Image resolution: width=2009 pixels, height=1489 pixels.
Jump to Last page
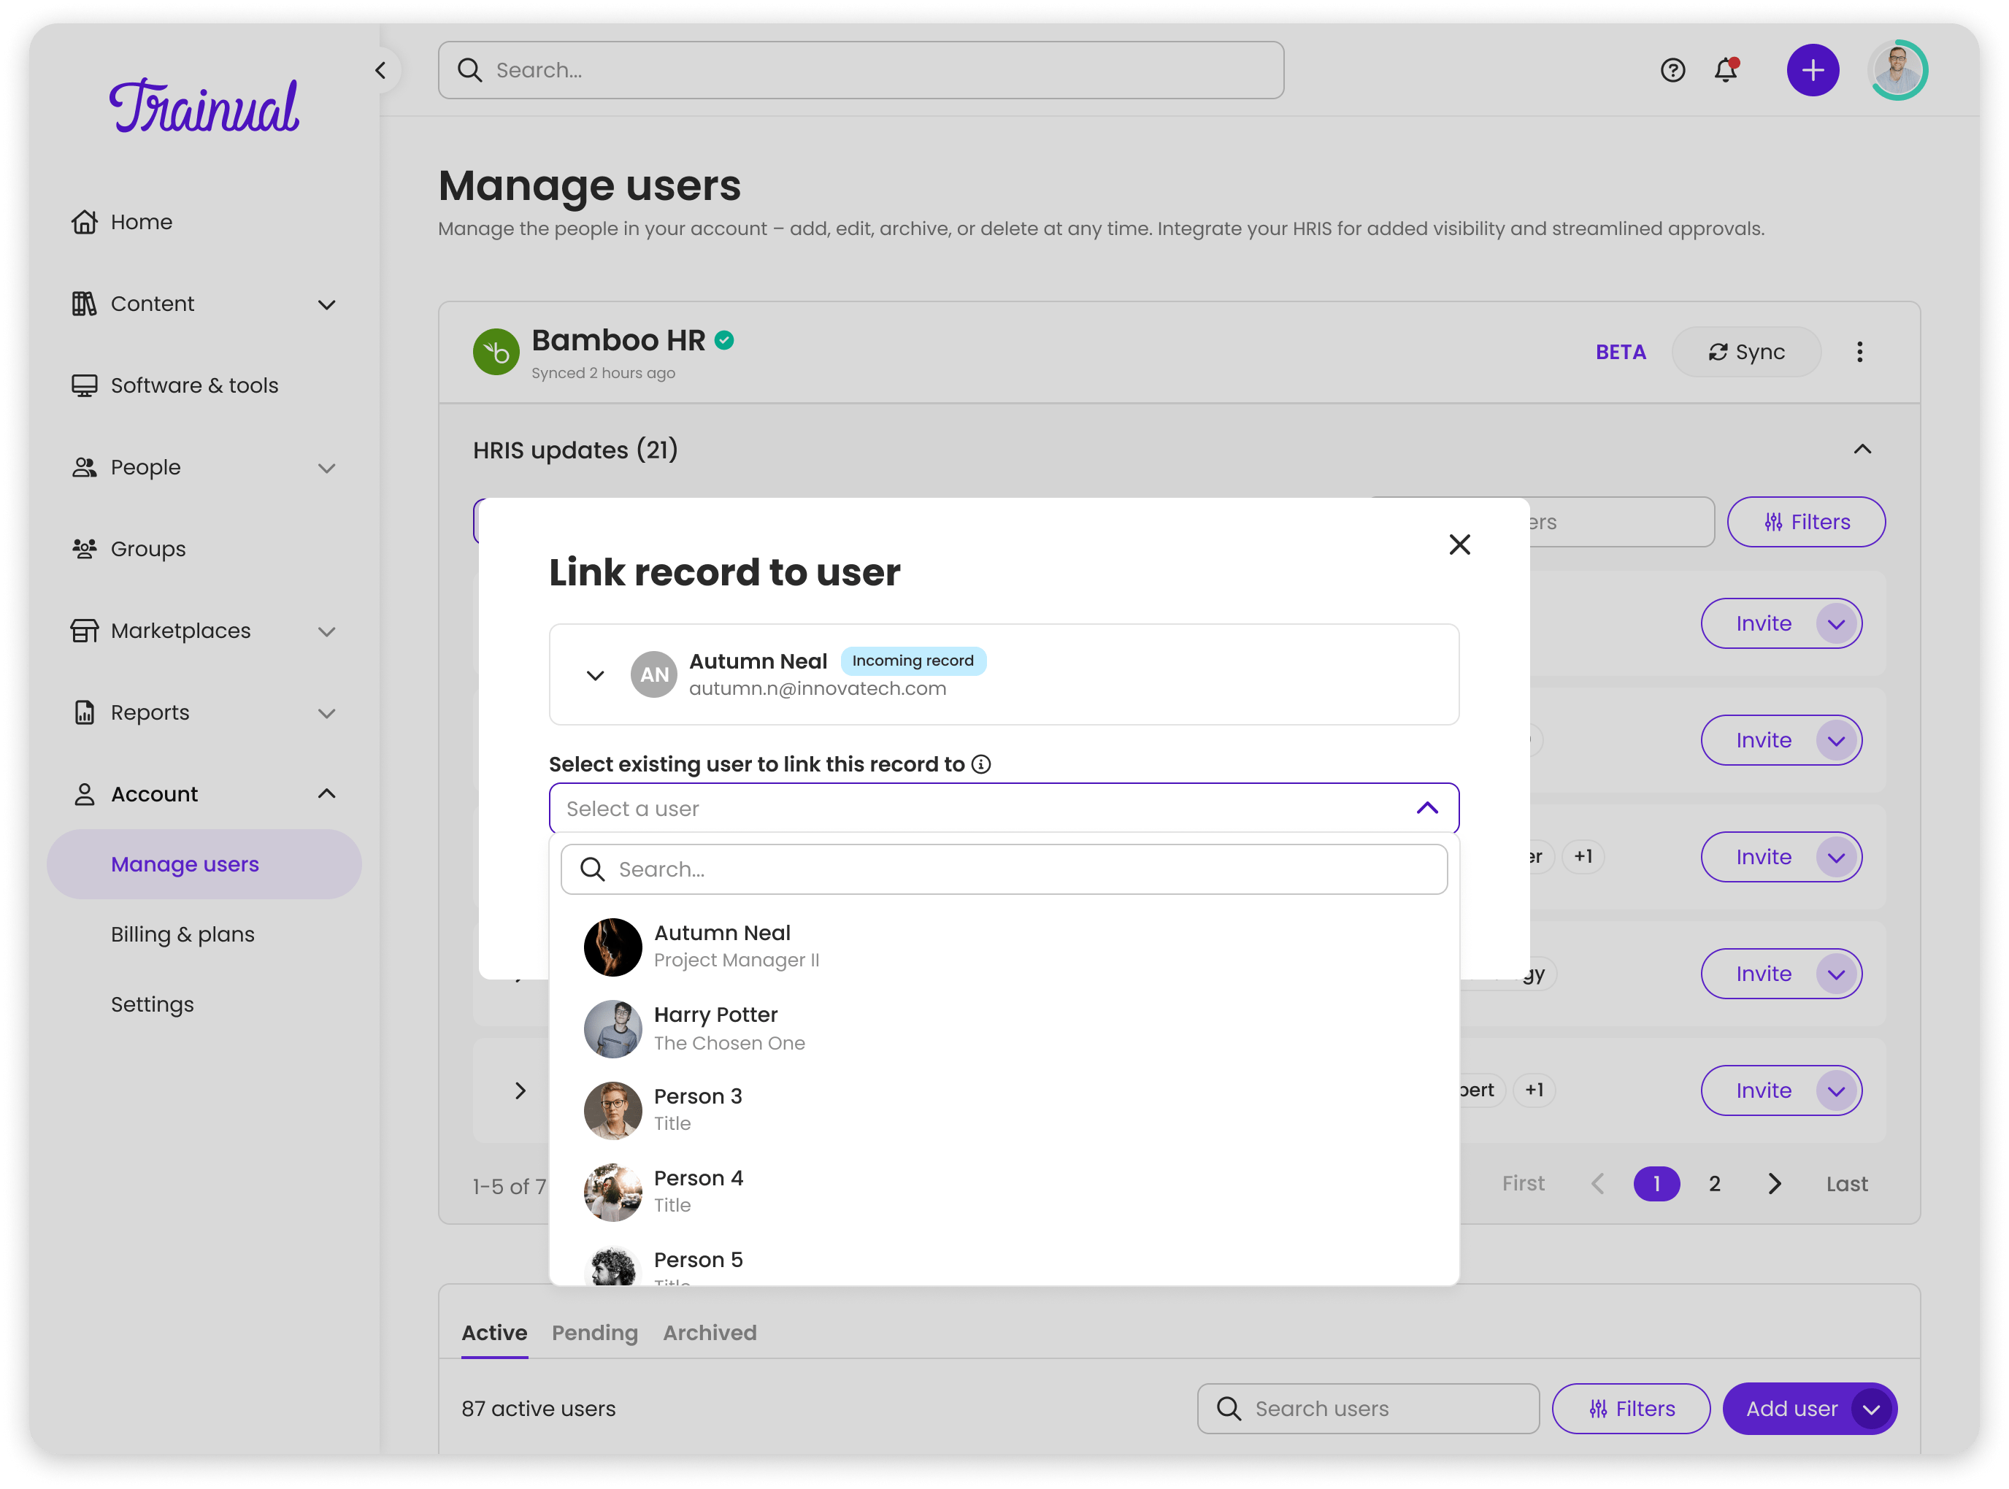pos(1846,1185)
